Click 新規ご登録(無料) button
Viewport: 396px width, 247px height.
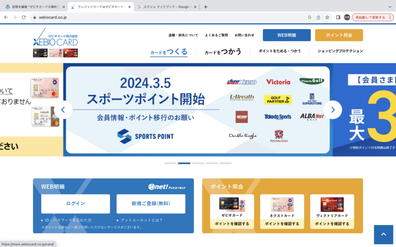pyautogui.click(x=151, y=204)
